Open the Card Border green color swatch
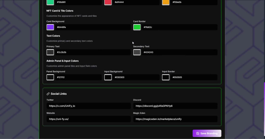Image resolution: width=265 pixels, height=139 pixels. point(137,27)
